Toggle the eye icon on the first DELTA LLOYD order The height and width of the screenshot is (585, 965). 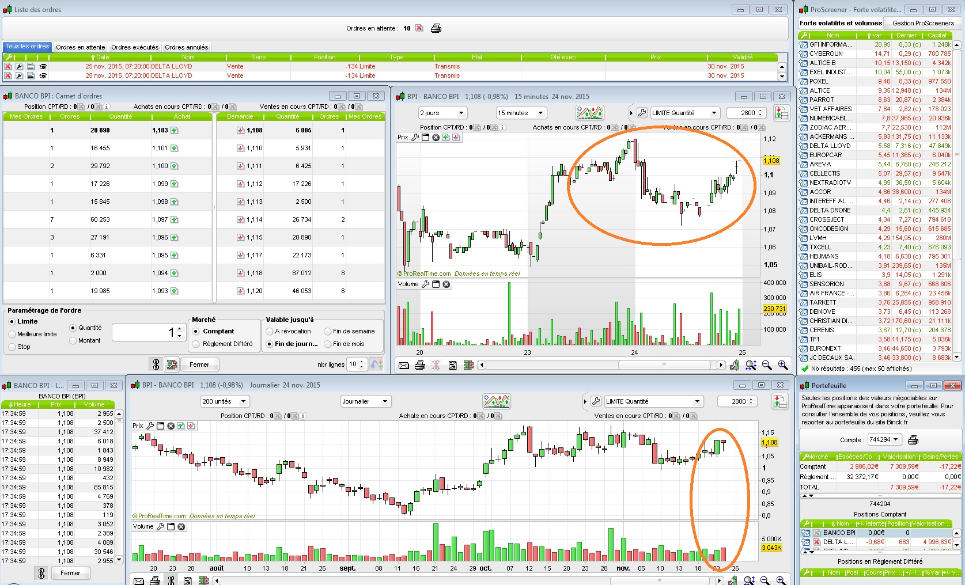[x=43, y=66]
